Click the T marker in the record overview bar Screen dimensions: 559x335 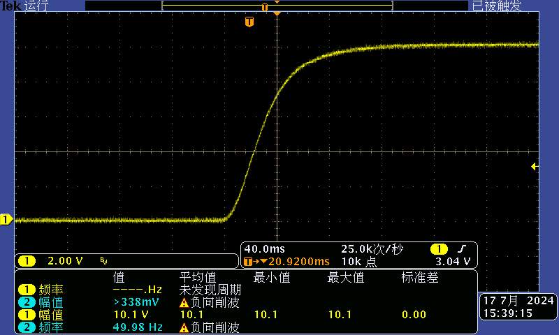tap(264, 6)
